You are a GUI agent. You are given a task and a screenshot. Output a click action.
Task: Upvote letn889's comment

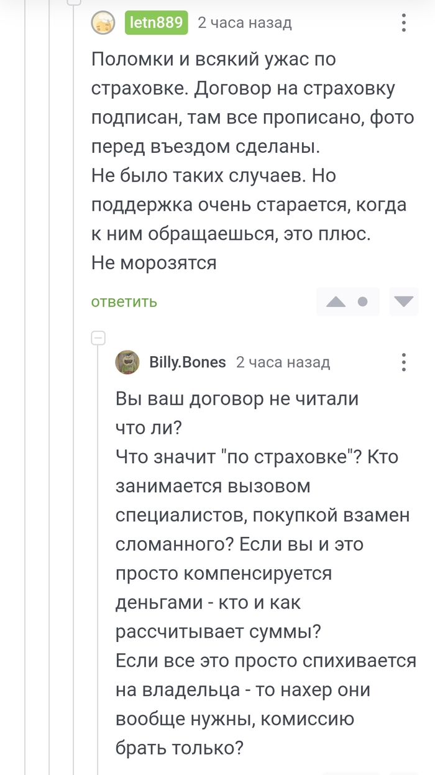[x=336, y=302]
